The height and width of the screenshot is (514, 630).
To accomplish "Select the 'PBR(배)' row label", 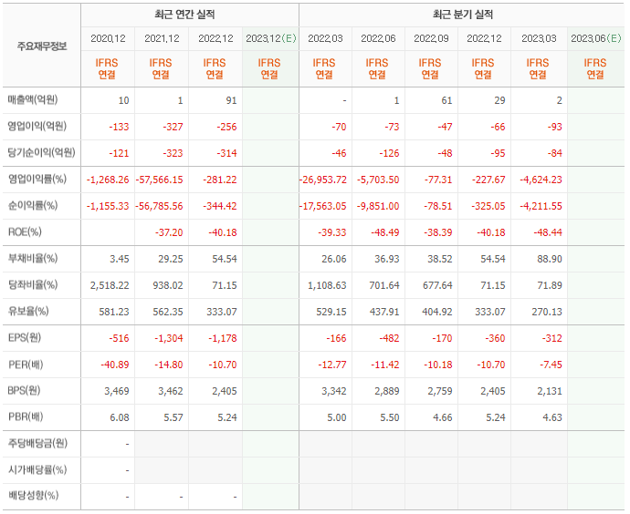I will click(26, 417).
